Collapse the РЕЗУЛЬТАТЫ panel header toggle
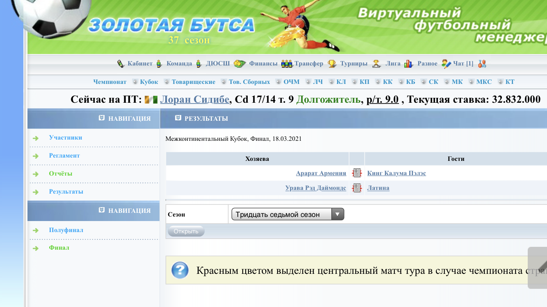The height and width of the screenshot is (307, 547). 178,118
